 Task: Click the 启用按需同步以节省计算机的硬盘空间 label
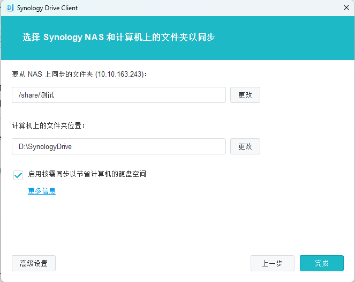tap(87, 174)
